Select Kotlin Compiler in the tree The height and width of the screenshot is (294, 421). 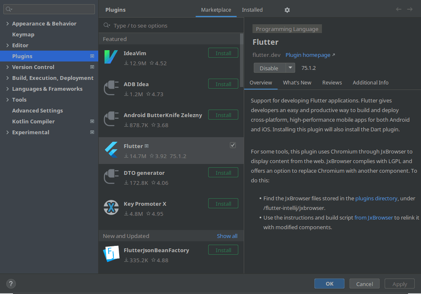click(33, 121)
